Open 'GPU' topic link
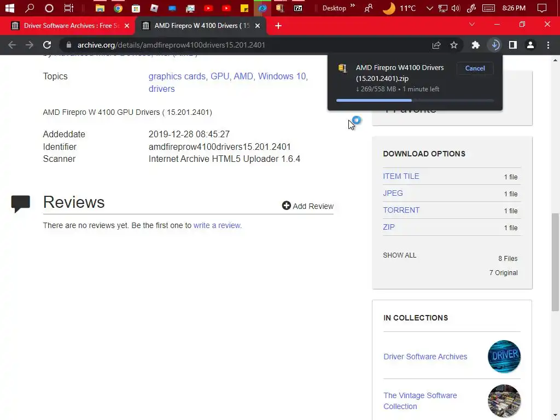The width and height of the screenshot is (560, 420). pos(220,76)
